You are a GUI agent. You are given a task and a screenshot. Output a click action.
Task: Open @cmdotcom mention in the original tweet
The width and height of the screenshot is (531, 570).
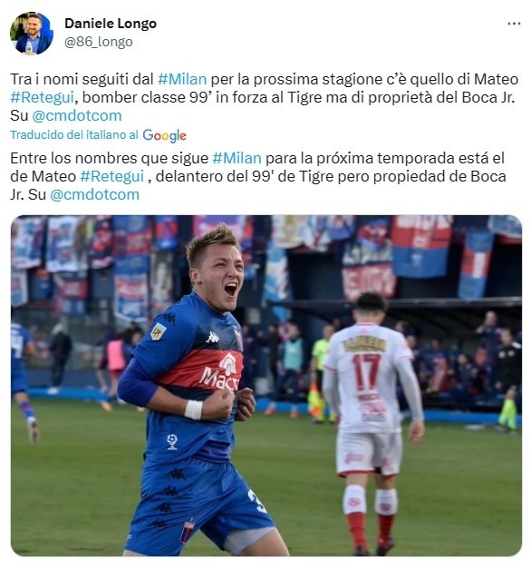pos(77,115)
